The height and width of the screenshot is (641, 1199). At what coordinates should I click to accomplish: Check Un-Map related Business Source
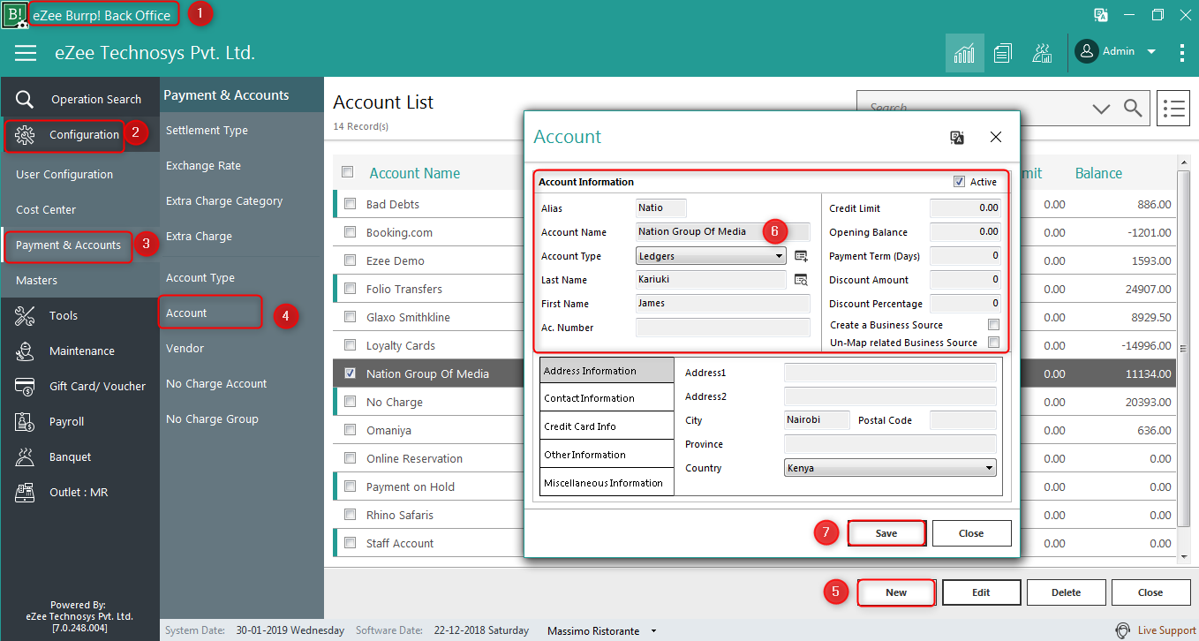tap(993, 343)
